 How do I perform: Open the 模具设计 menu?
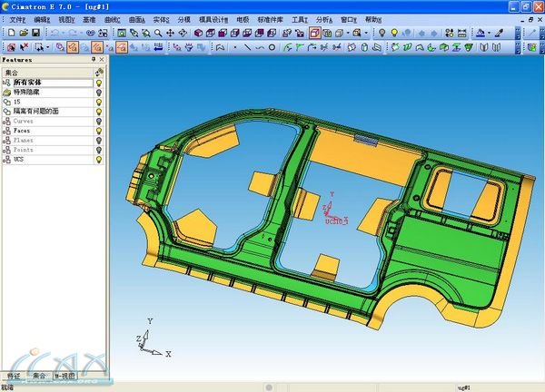point(213,20)
